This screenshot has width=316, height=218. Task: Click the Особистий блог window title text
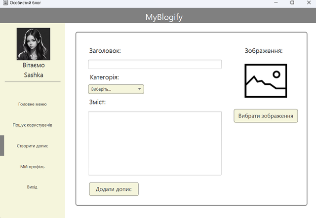tap(25, 3)
